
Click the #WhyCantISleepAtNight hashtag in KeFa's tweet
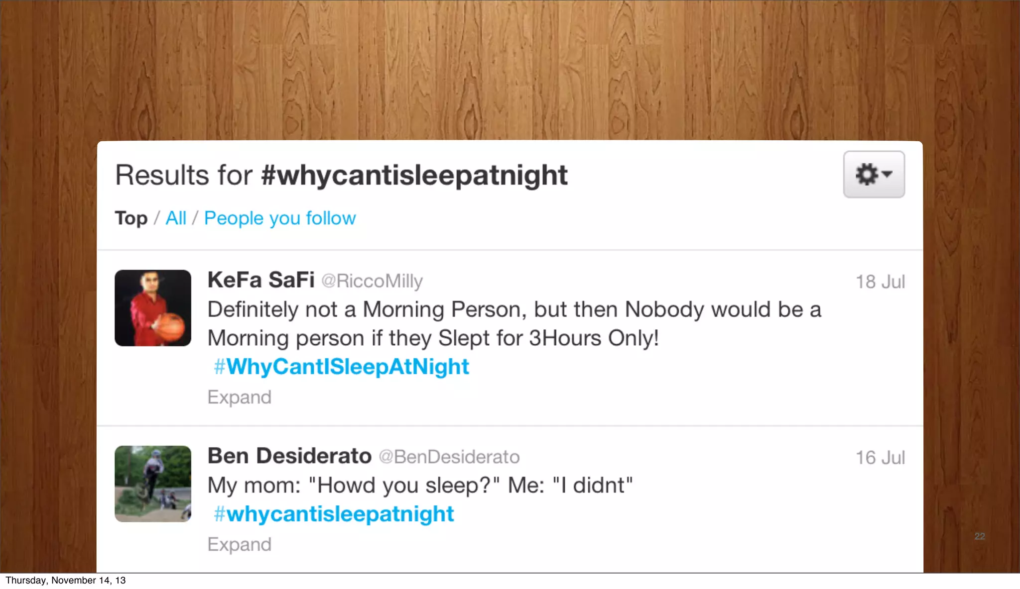point(342,367)
